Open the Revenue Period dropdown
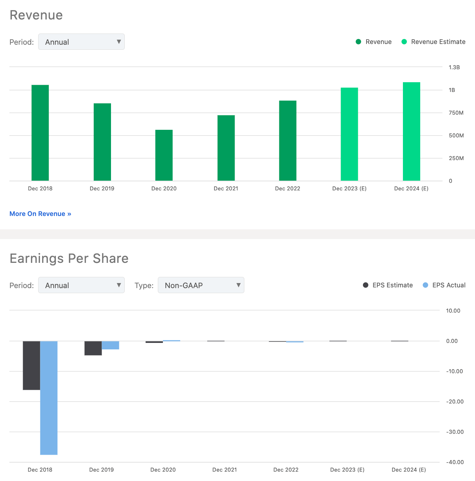Screen dimensions: 475x481 point(81,42)
